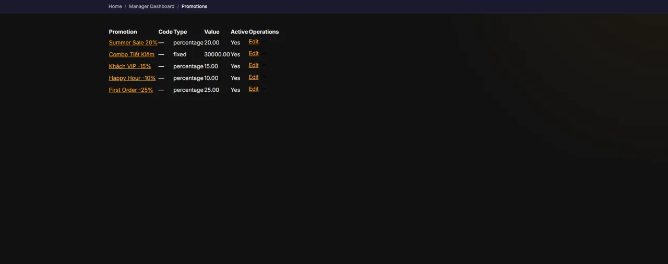Click Yes in the First Order row
This screenshot has height=264, width=668.
(235, 90)
